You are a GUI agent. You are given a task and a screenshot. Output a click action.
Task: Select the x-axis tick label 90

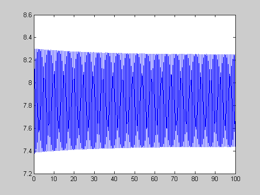coord(215,179)
